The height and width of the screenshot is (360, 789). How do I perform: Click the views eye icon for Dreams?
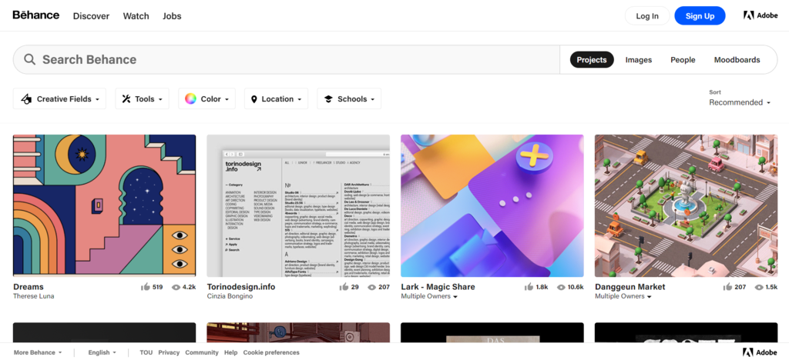pos(176,287)
